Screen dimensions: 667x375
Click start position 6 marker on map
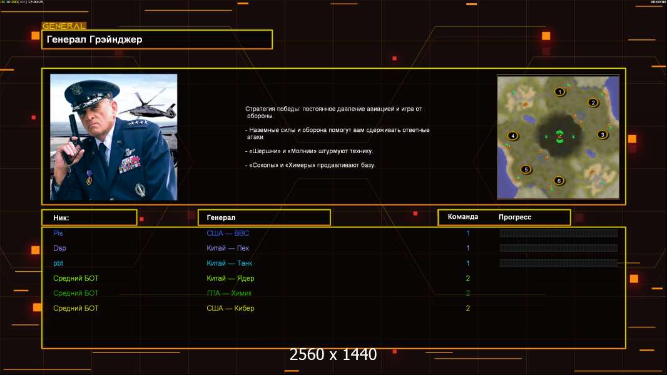tap(559, 181)
